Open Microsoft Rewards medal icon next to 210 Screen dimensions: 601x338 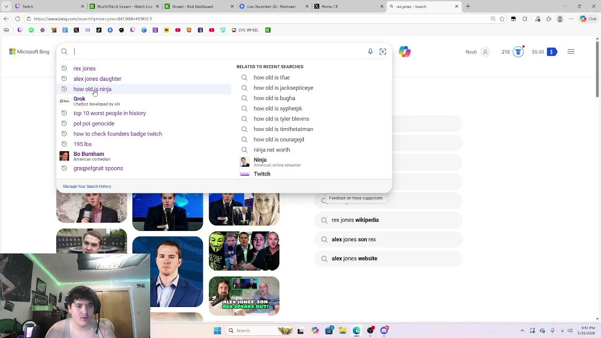[x=518, y=52]
